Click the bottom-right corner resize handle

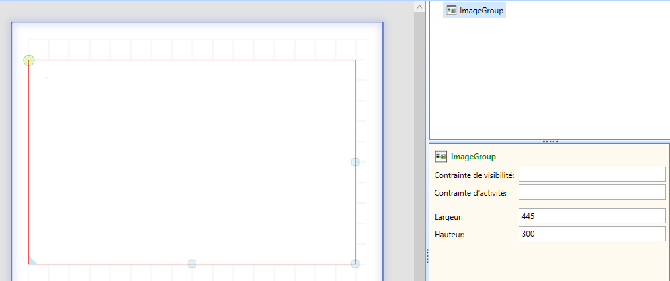(356, 264)
